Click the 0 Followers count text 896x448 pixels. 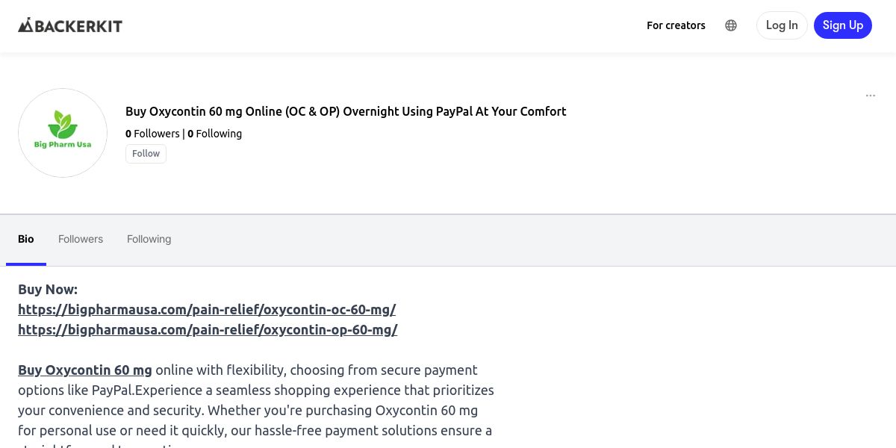point(152,134)
